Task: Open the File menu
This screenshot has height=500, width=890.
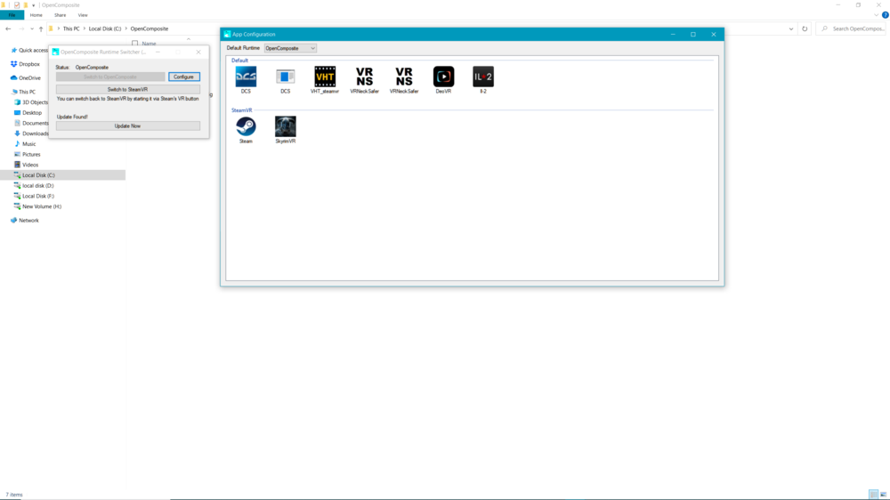Action: tap(12, 15)
